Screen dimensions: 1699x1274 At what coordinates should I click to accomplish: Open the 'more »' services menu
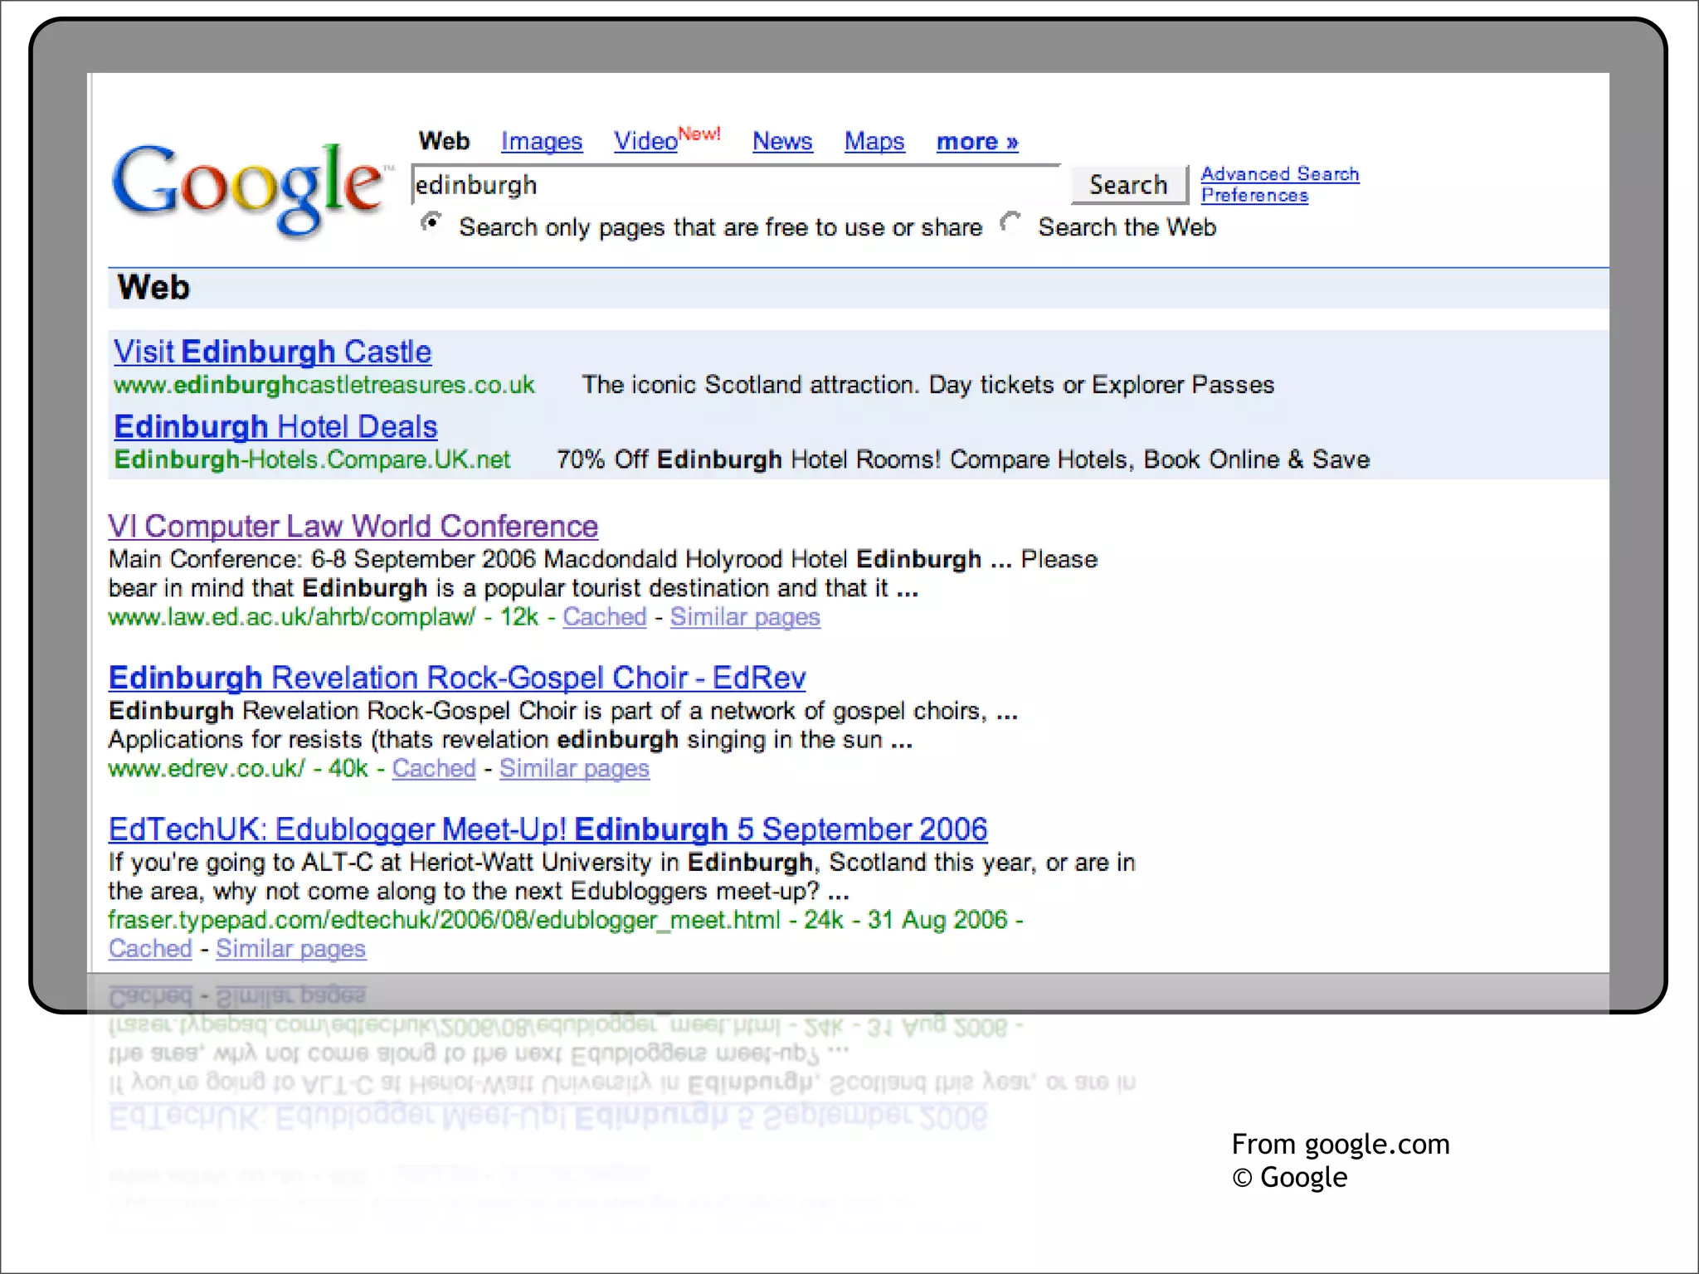[x=976, y=142]
